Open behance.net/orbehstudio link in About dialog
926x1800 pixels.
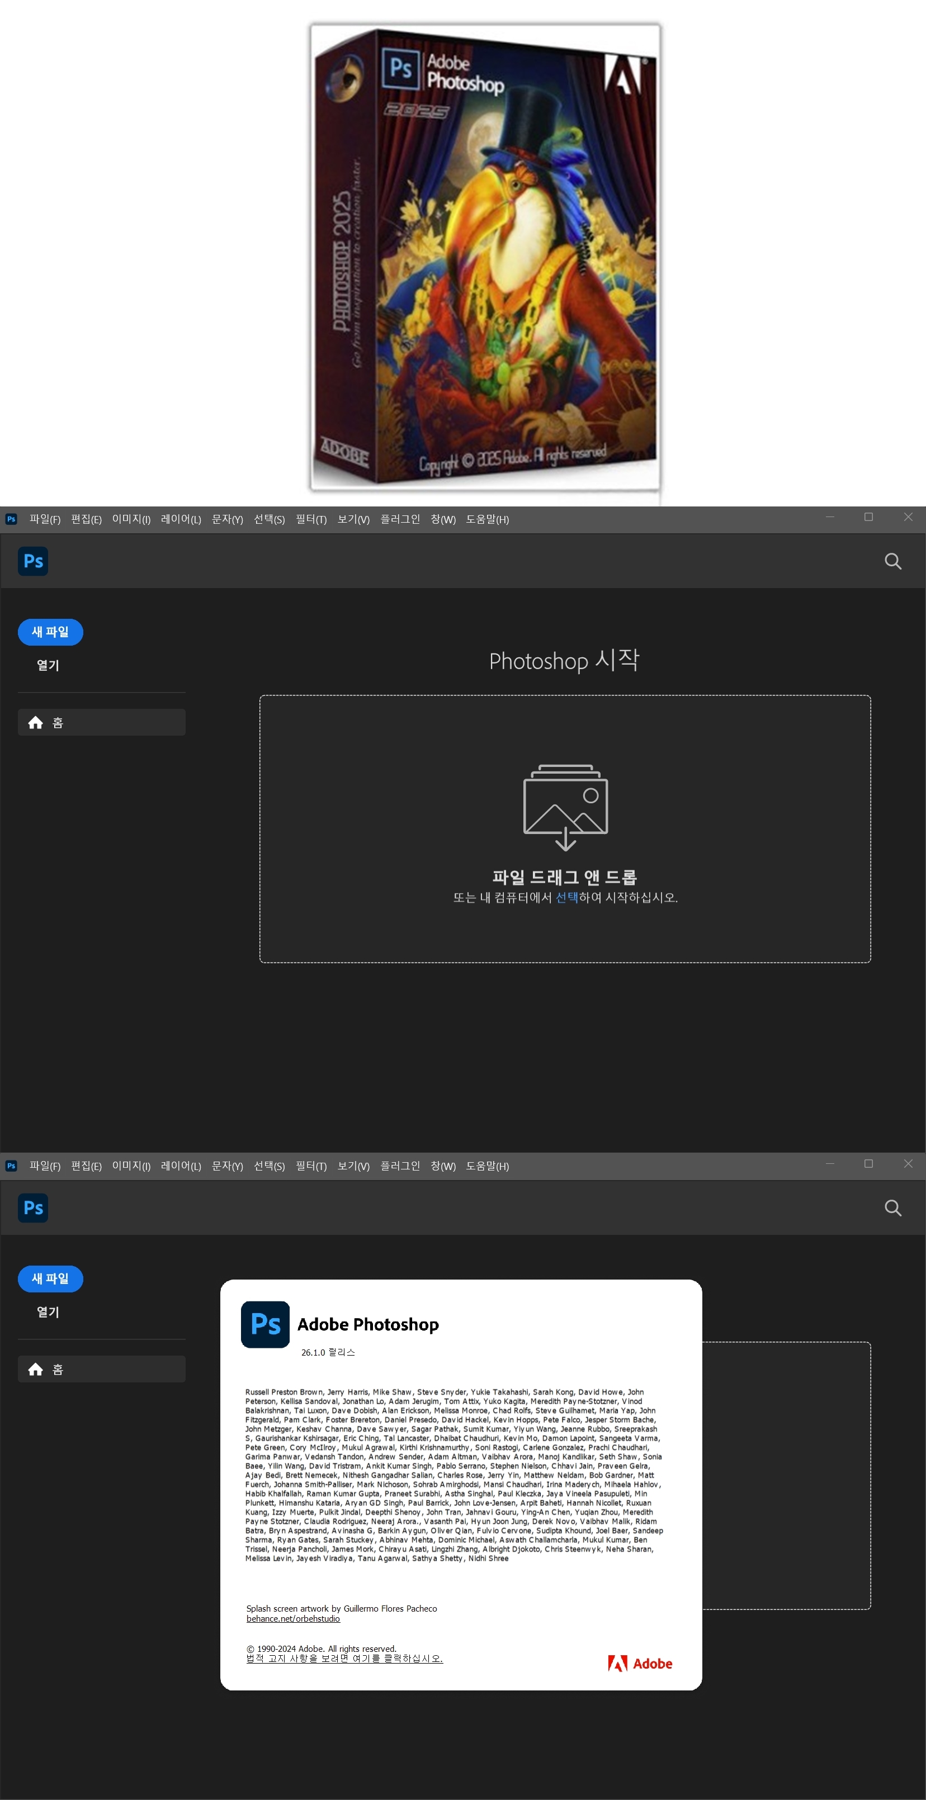click(x=293, y=1618)
